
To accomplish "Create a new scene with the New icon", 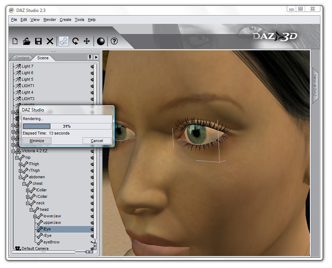I will tap(15, 41).
